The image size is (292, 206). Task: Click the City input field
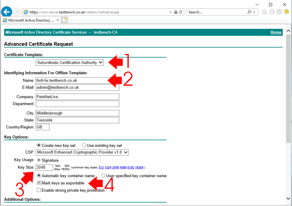[77, 113]
